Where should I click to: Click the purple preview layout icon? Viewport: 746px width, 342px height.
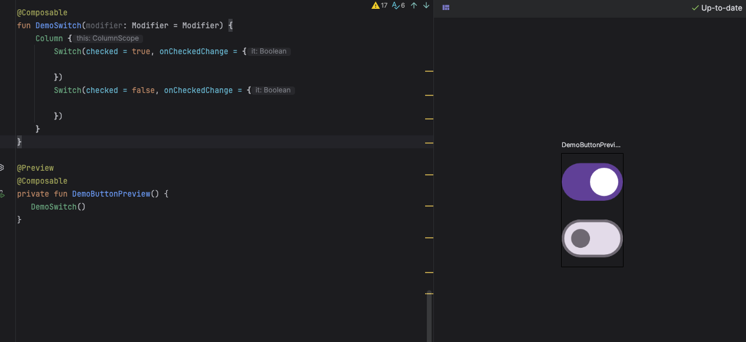click(x=446, y=8)
